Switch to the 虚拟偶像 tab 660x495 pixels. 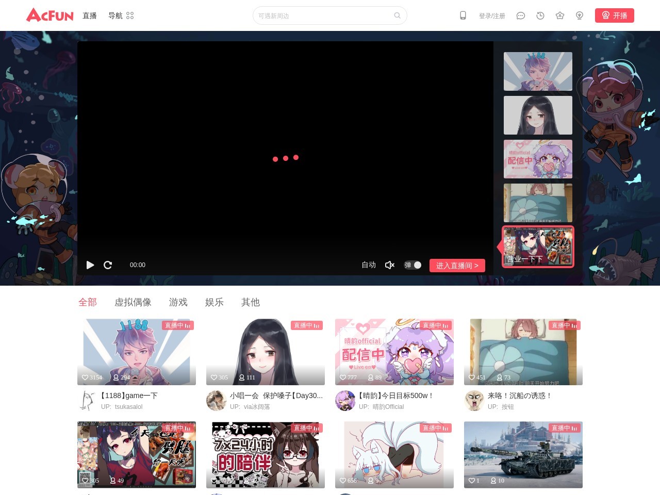(133, 302)
